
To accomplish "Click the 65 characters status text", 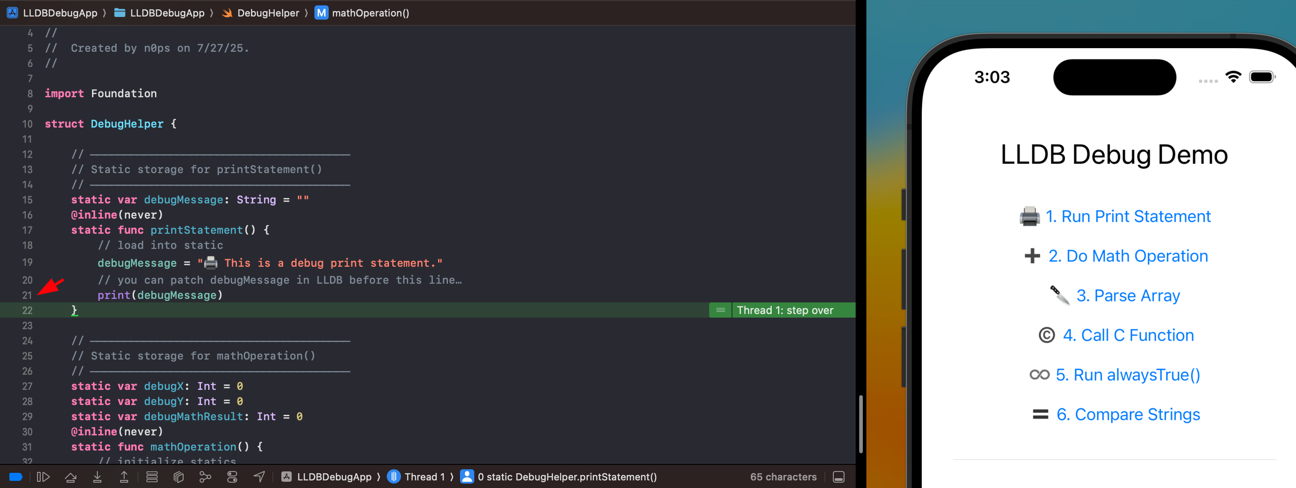I will pos(783,477).
